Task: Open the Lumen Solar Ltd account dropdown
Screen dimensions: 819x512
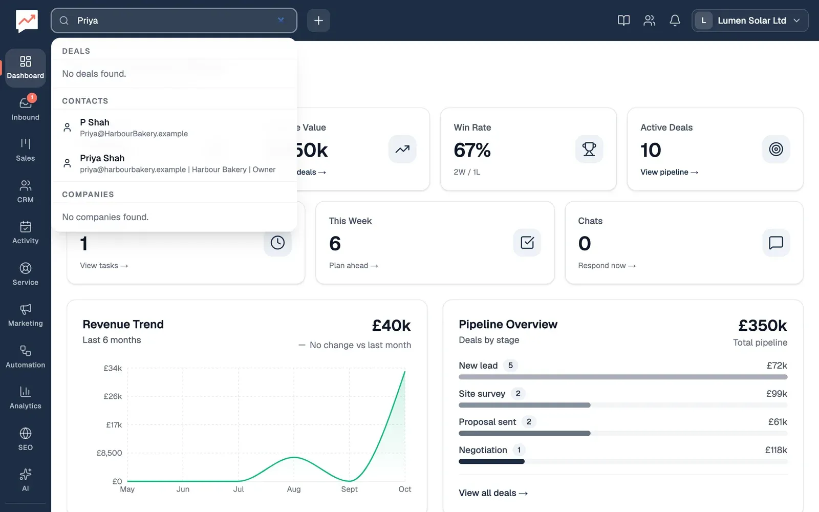Action: click(x=750, y=20)
